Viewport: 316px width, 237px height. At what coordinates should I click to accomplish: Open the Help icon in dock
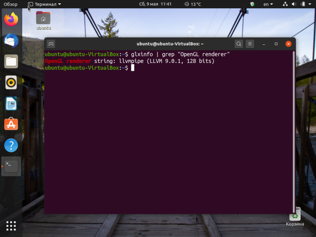click(11, 145)
